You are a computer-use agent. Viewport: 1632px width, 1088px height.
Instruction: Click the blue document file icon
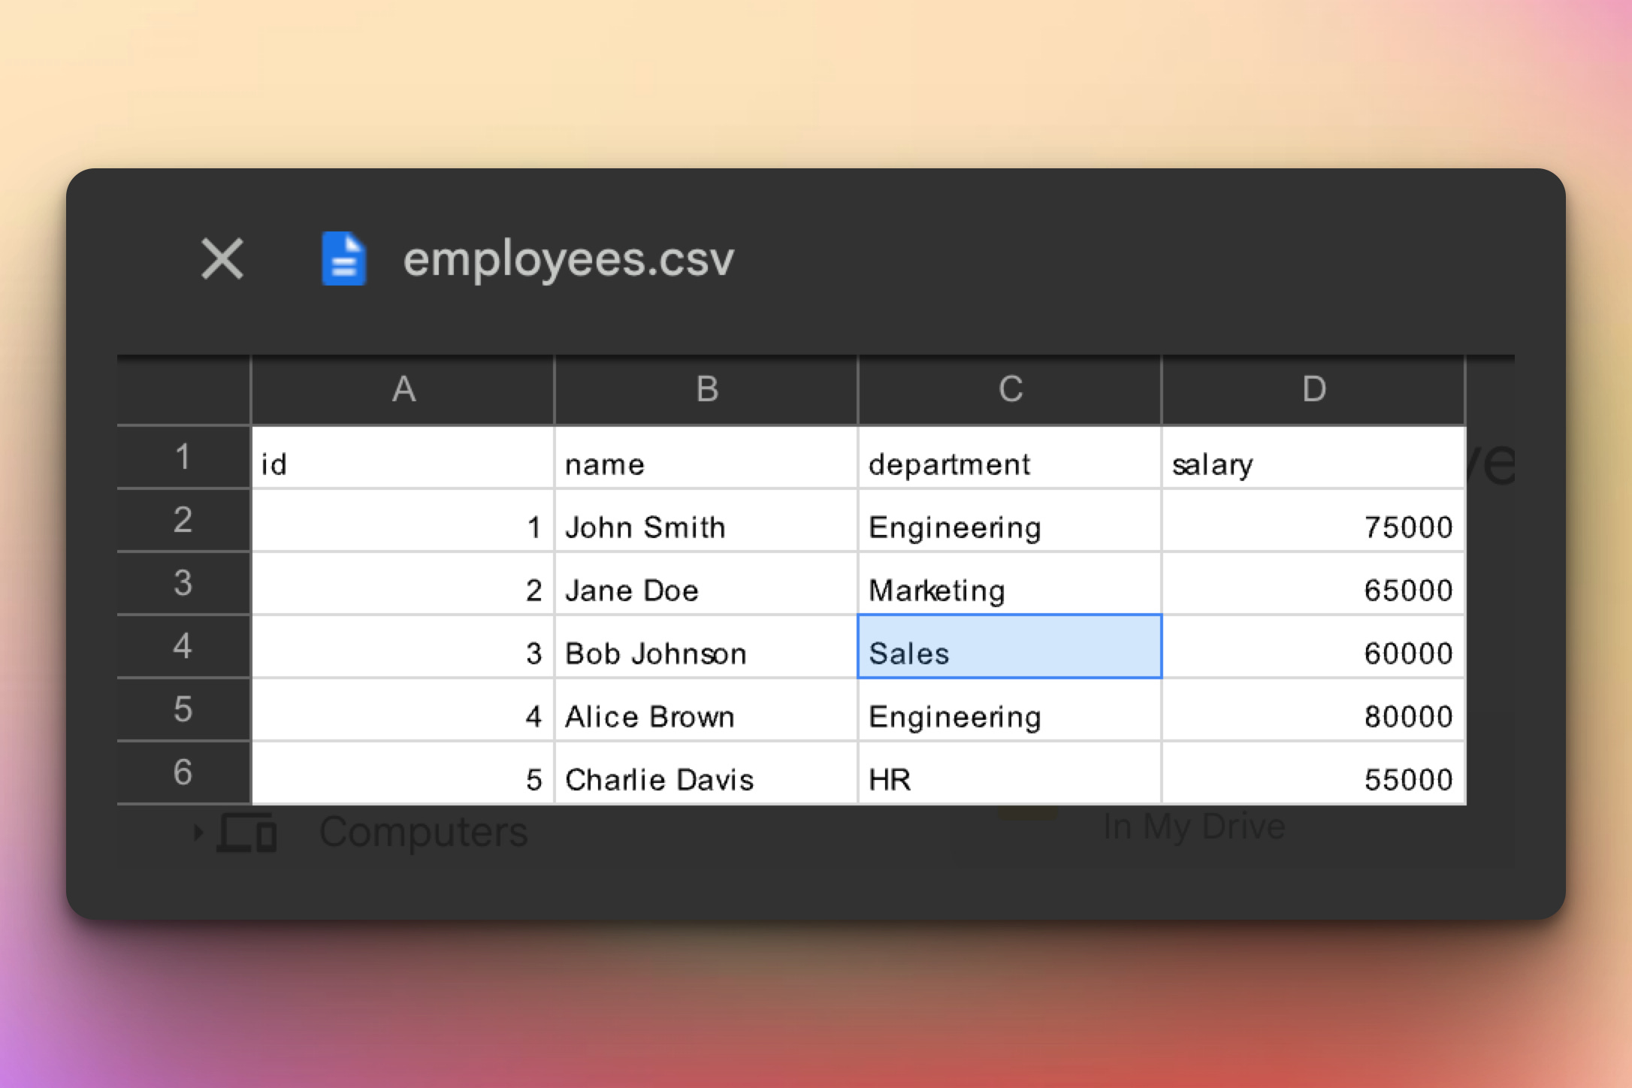(343, 259)
